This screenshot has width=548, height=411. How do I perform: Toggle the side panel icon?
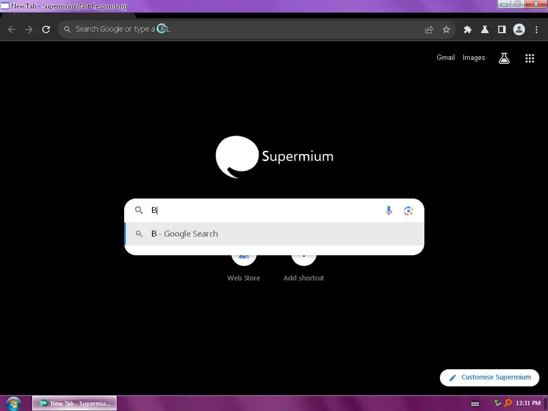tap(502, 30)
